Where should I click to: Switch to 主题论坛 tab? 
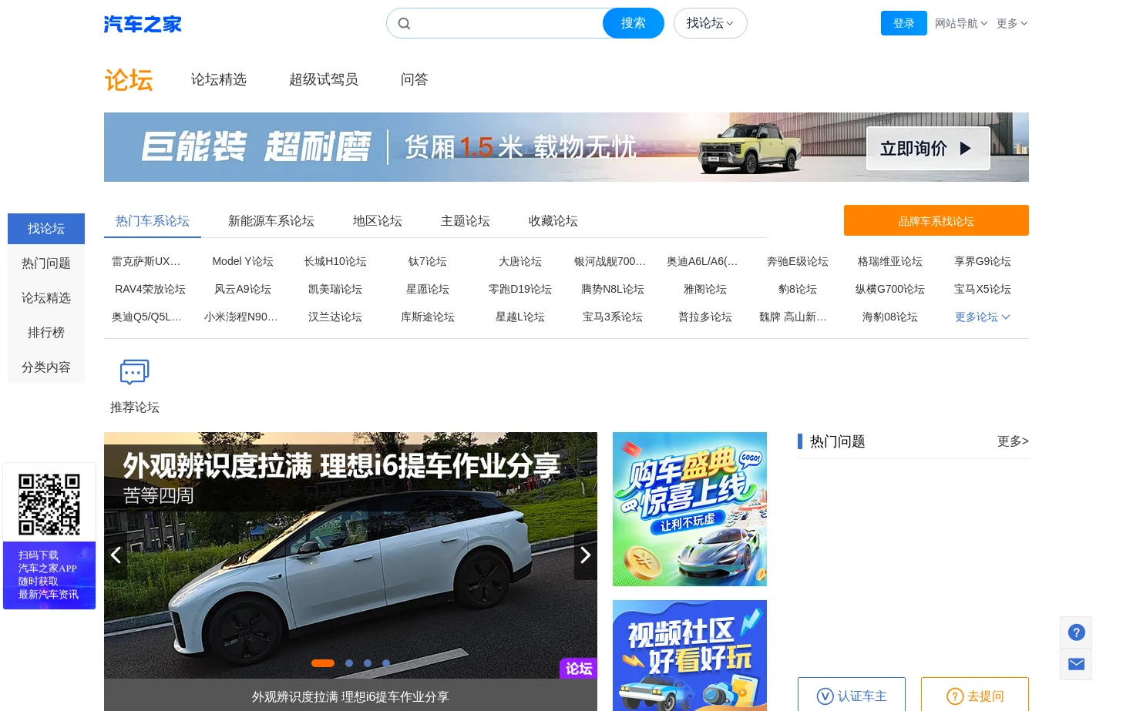(x=466, y=221)
